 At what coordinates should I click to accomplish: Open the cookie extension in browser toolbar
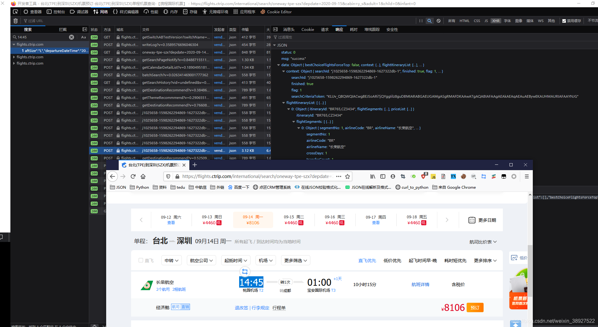463,176
